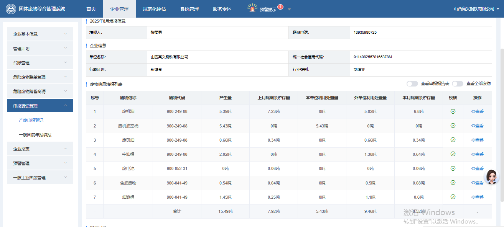This screenshot has height=227, width=504.
Task: Collapse the 申报登记管理 sidebar section
Action: (40, 106)
